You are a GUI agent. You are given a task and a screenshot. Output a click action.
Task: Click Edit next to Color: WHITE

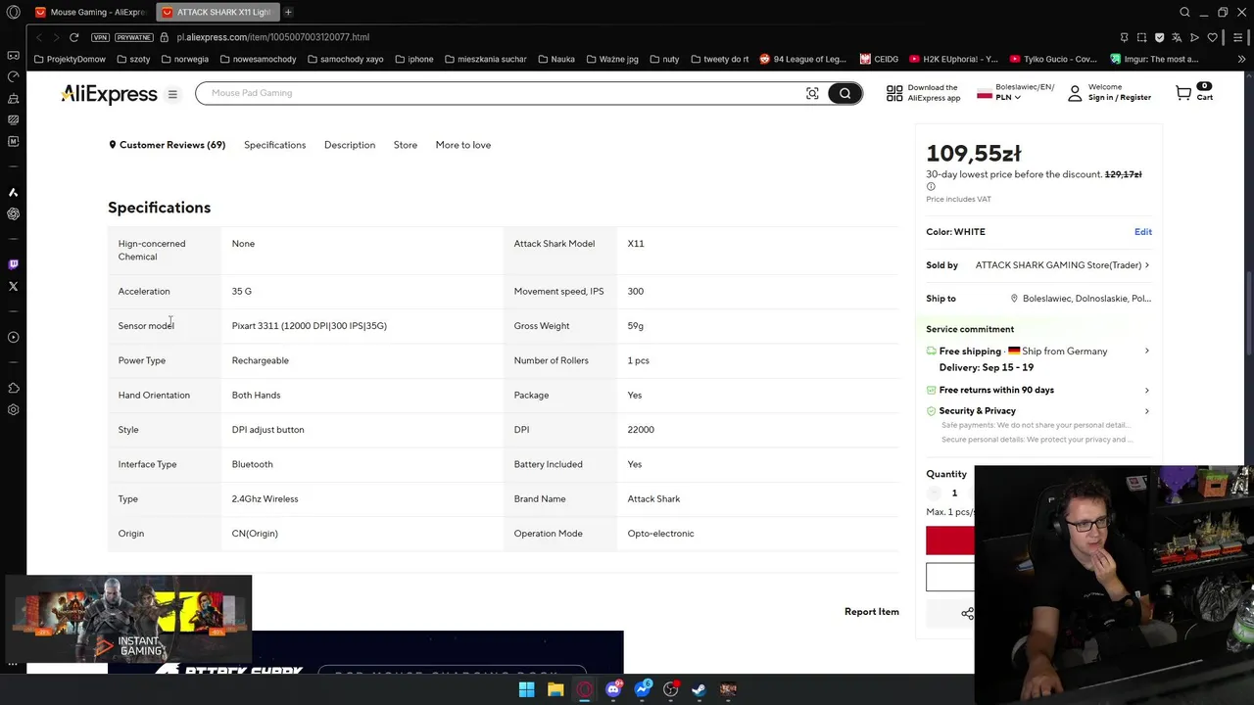[x=1142, y=232]
